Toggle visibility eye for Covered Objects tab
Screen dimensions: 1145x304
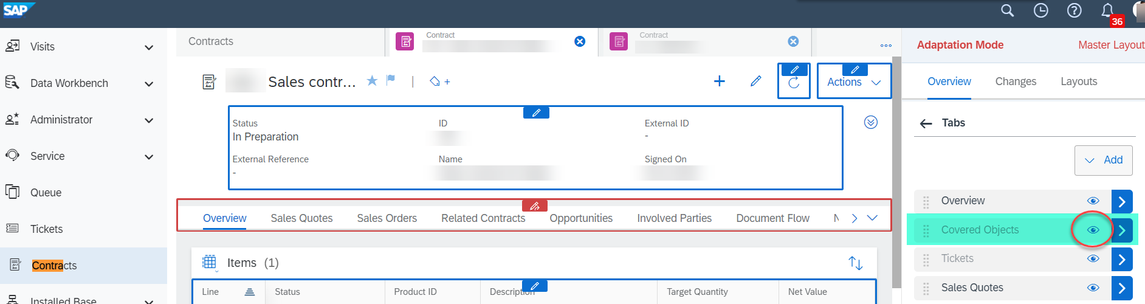(1093, 230)
